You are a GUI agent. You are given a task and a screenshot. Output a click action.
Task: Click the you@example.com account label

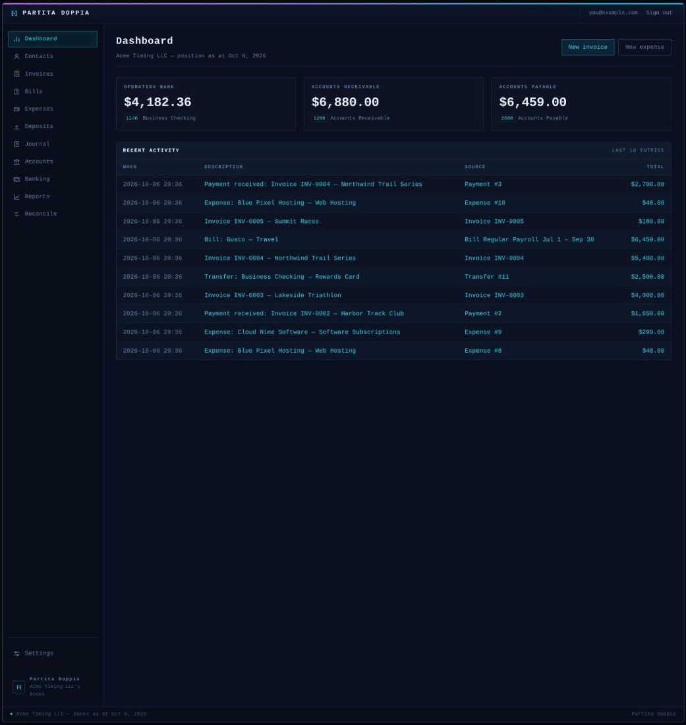[613, 13]
